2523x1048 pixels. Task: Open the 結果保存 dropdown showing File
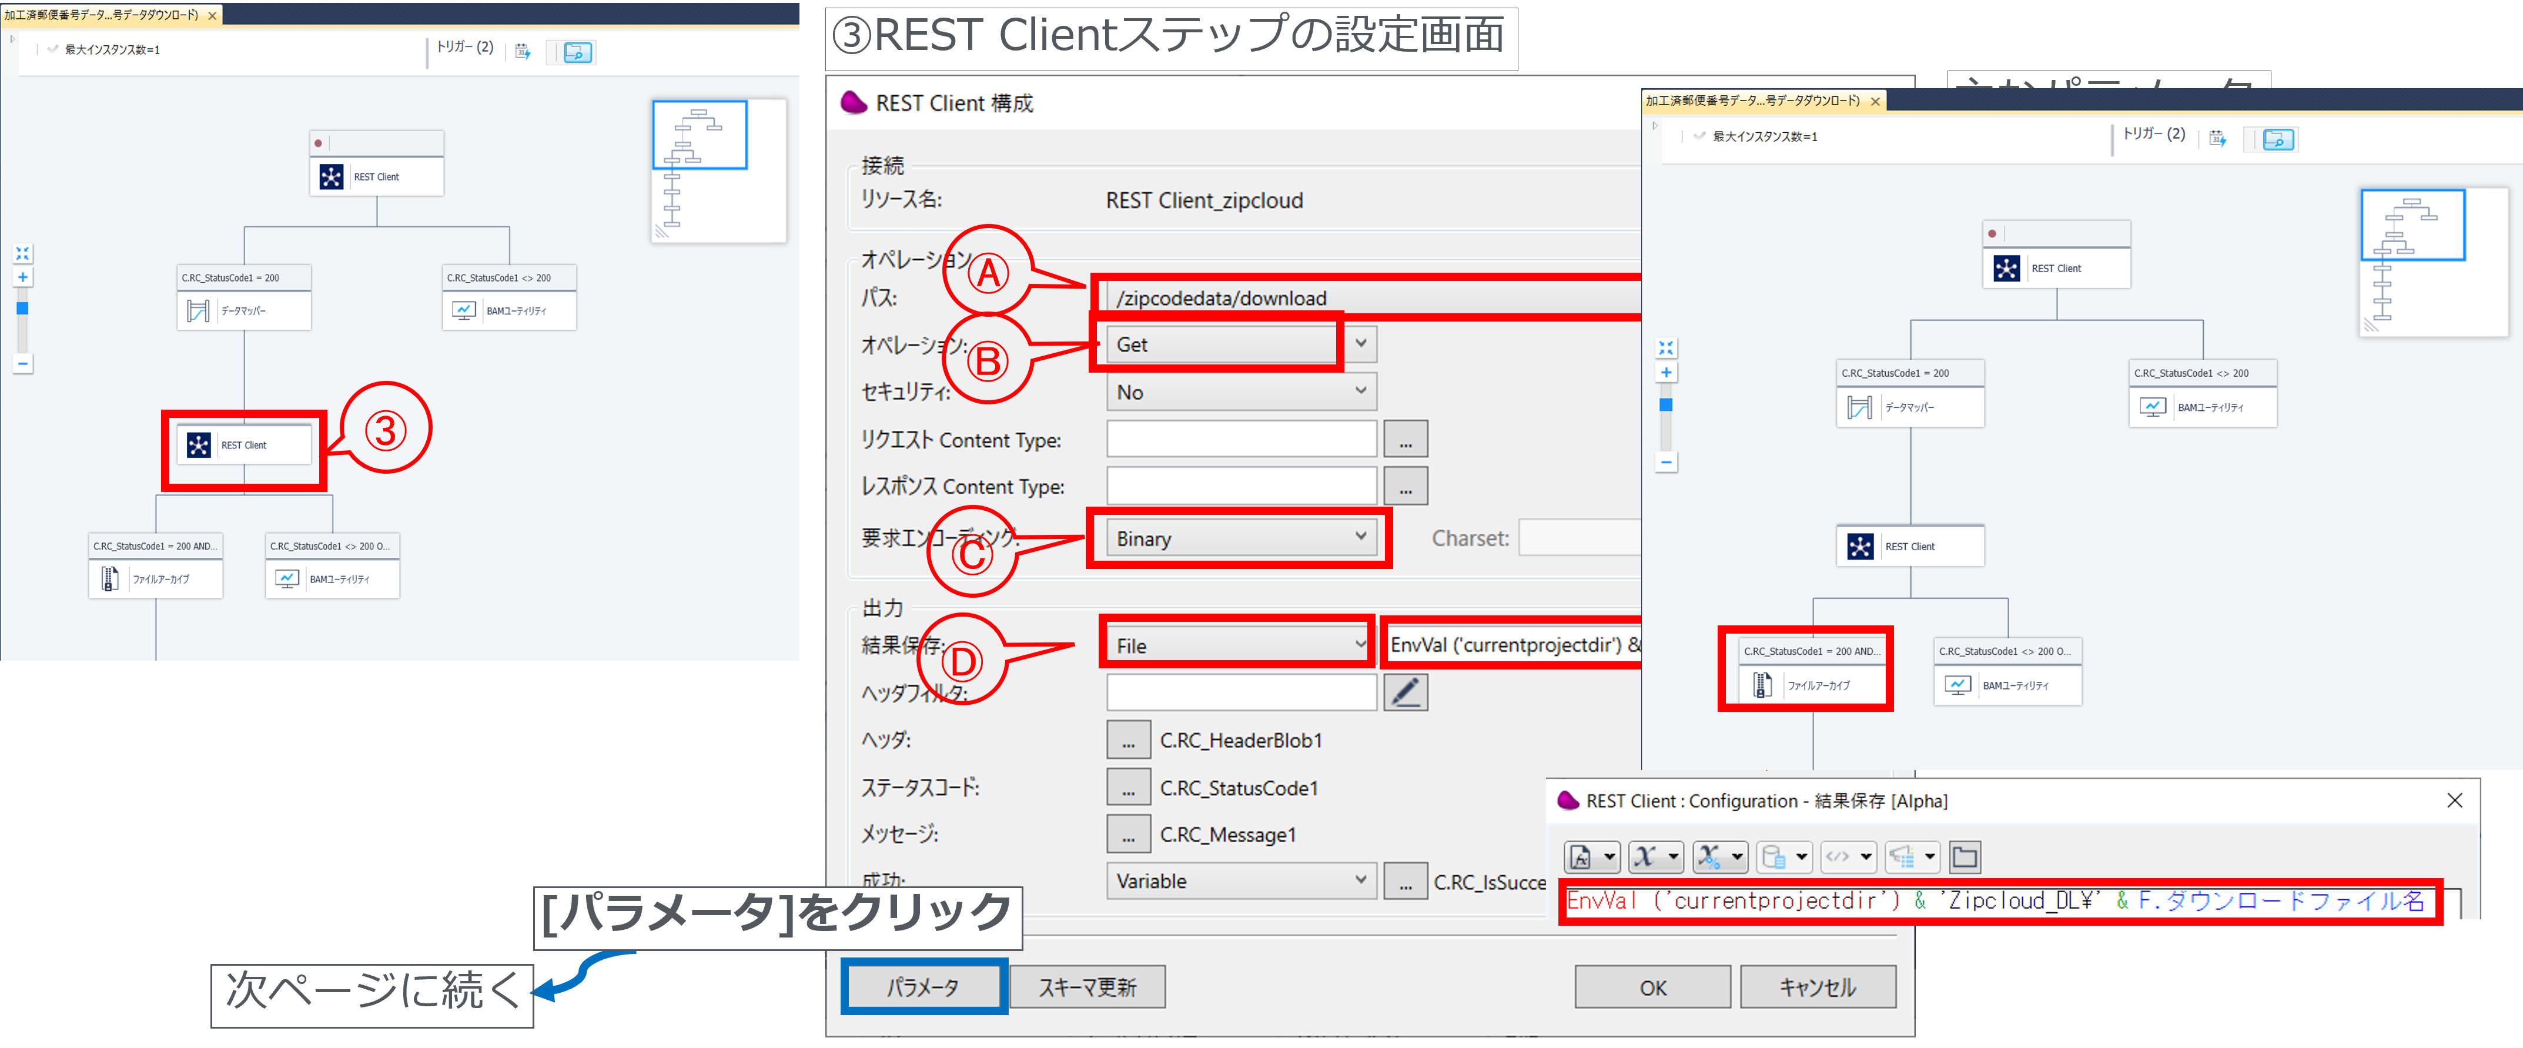click(1242, 644)
